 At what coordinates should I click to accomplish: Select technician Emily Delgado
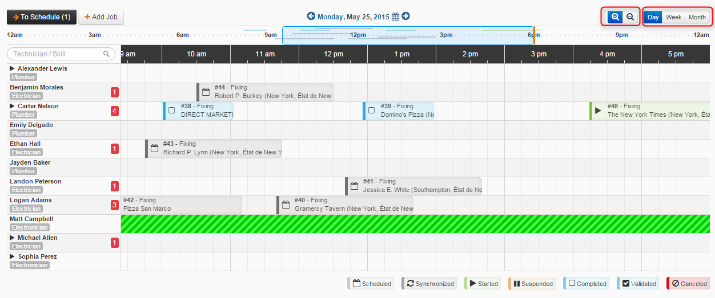coord(31,125)
